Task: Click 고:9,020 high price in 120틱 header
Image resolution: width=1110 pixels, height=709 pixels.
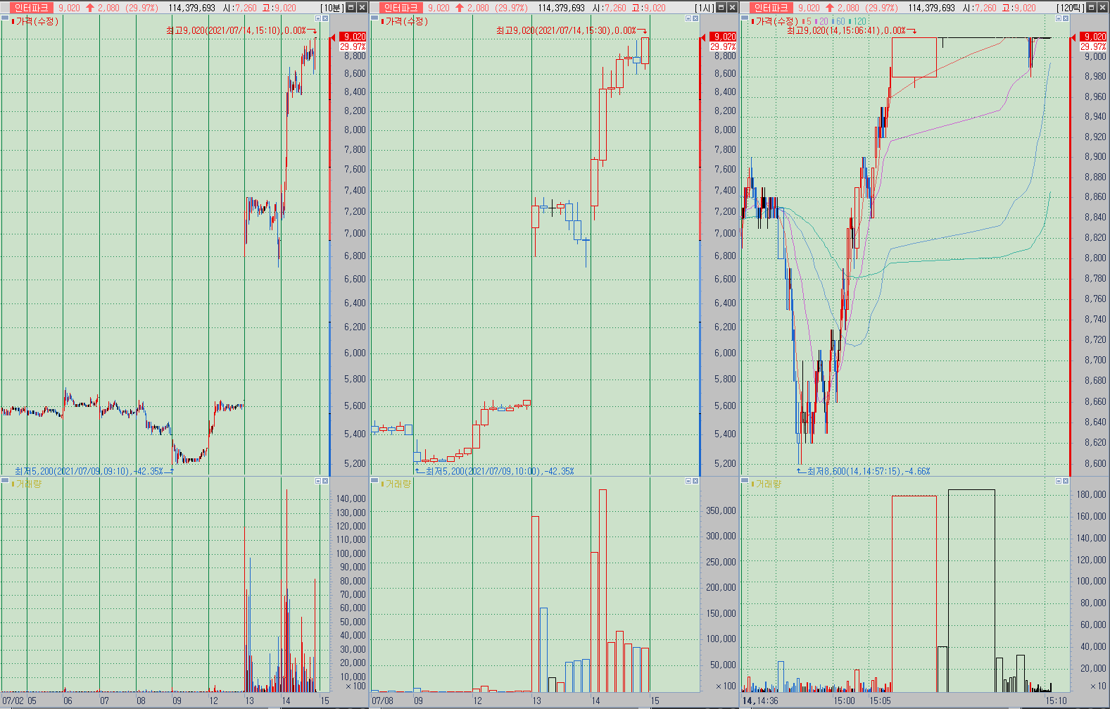Action: click(1019, 8)
